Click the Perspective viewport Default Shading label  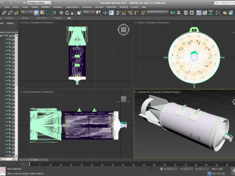tap(172, 92)
